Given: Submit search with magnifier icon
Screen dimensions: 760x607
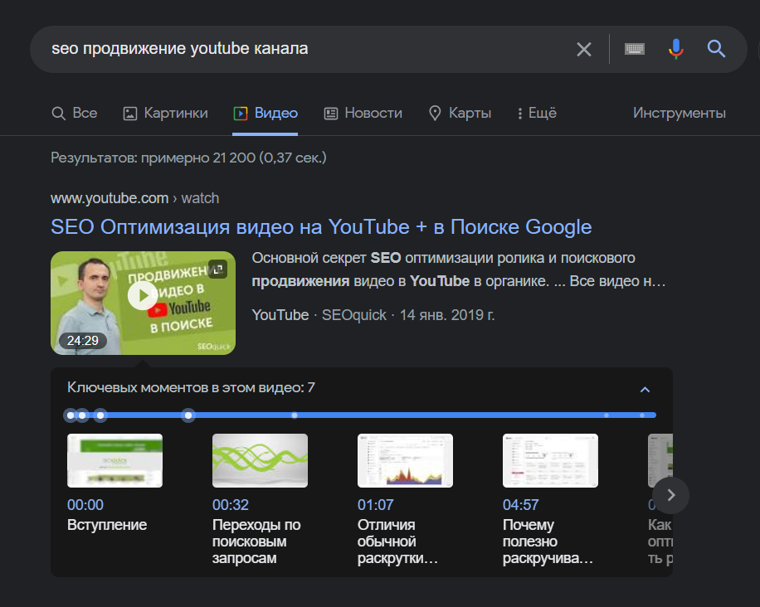Looking at the screenshot, I should pos(716,49).
